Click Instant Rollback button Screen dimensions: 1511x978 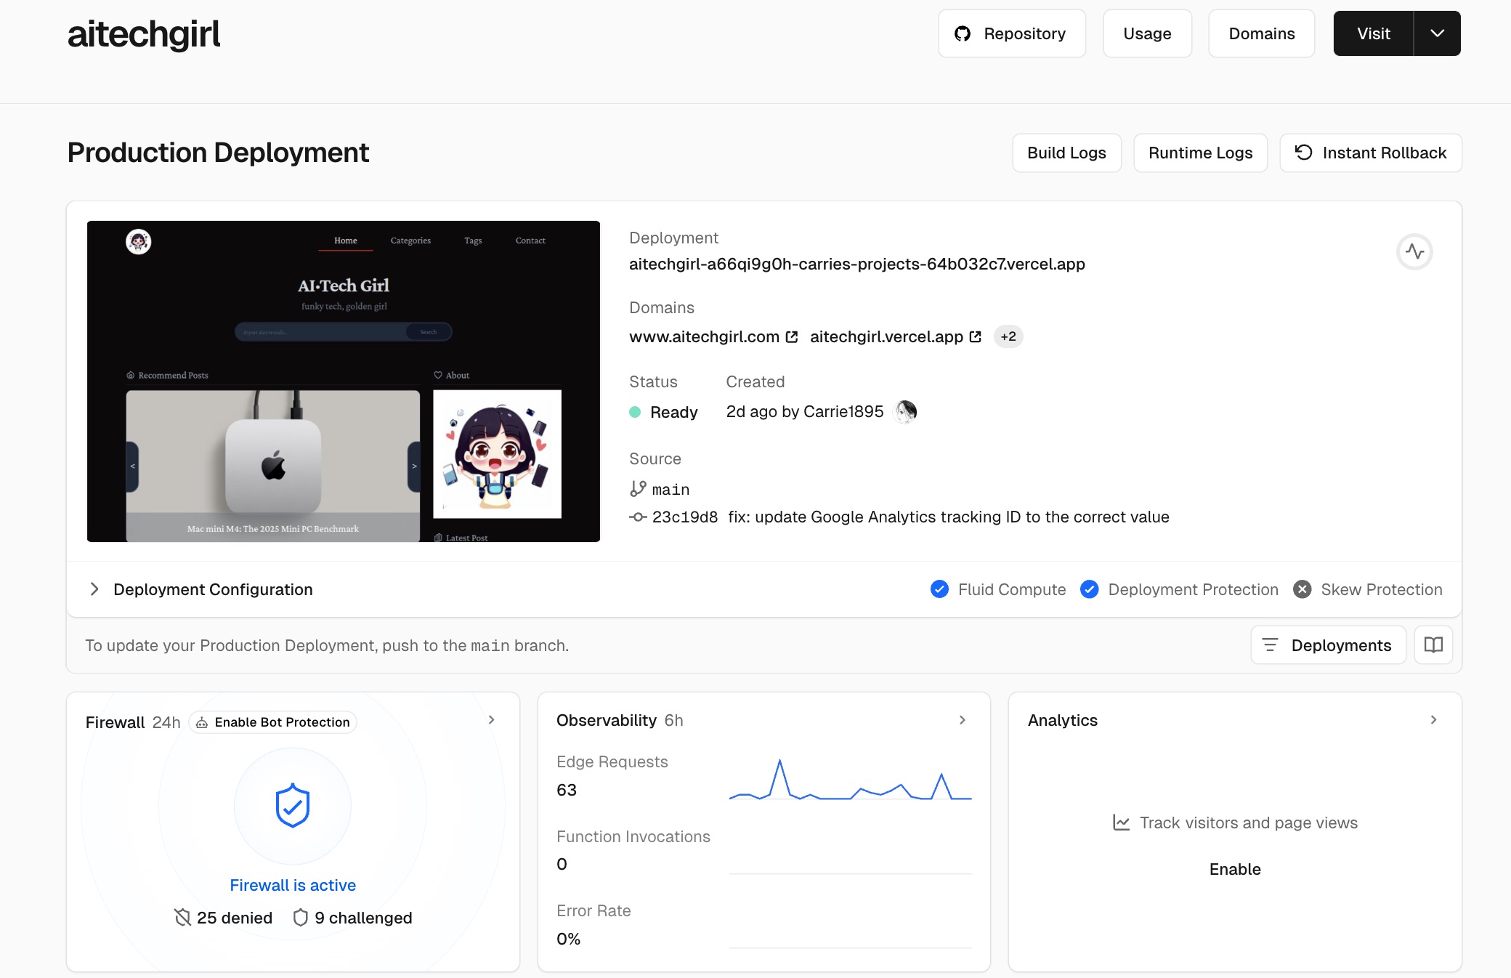pos(1370,153)
